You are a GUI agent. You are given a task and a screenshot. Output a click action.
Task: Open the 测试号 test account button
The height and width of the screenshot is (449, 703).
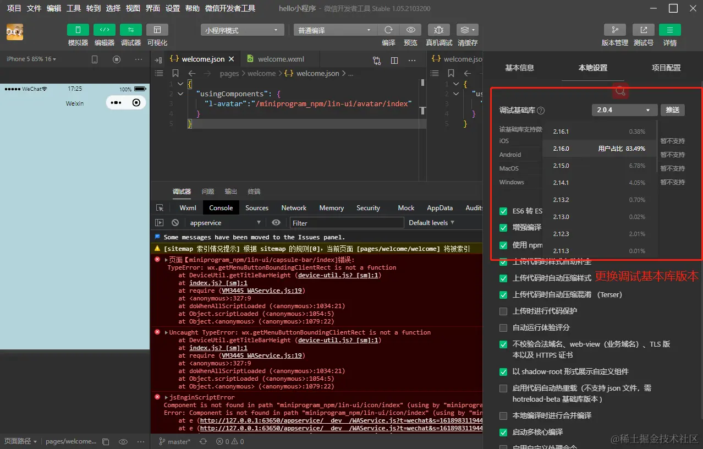643,30
